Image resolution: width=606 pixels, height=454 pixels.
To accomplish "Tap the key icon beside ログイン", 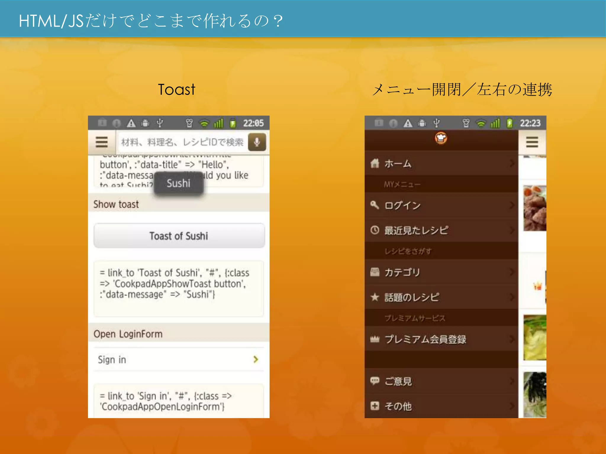I will click(375, 205).
